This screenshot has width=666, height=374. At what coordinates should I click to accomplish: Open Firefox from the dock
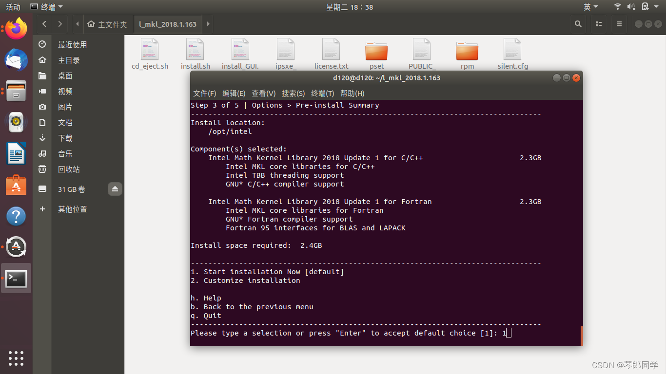pos(16,29)
